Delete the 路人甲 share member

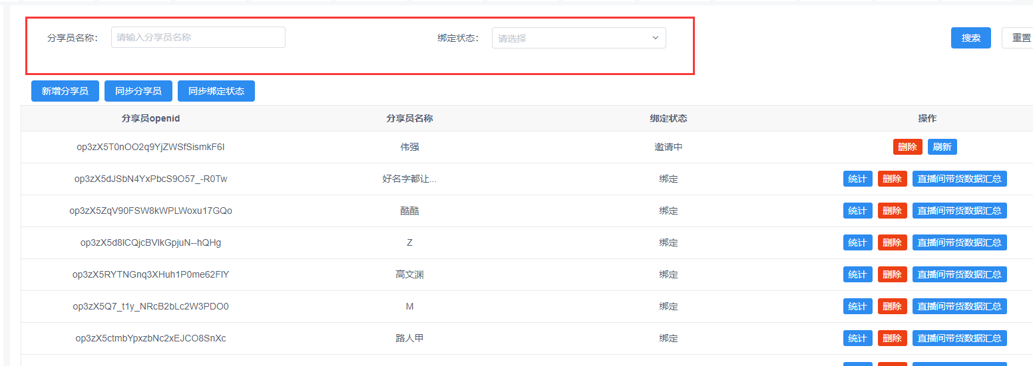[x=892, y=338]
